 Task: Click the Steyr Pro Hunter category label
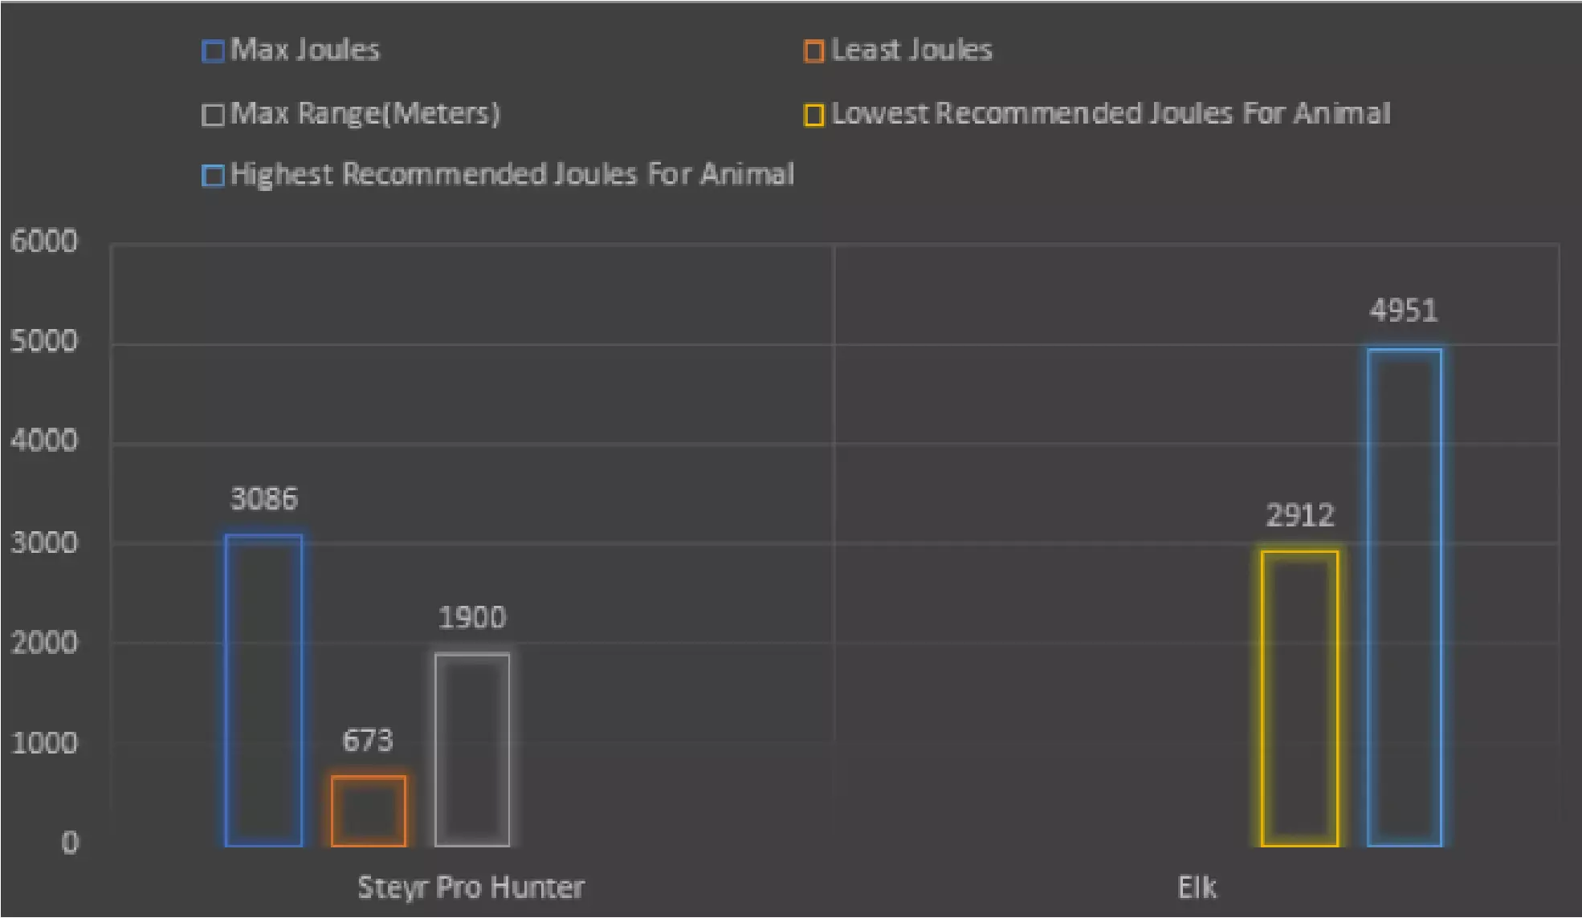[471, 888]
